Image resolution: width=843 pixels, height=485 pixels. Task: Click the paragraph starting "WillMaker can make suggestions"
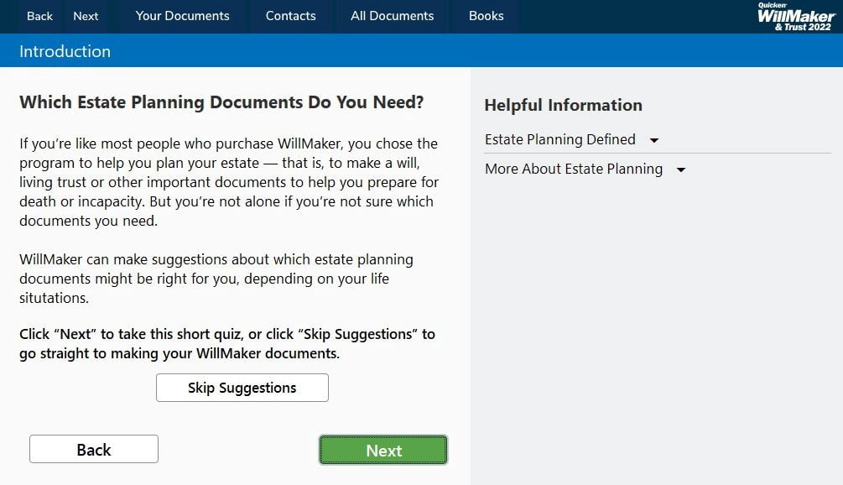tap(216, 279)
